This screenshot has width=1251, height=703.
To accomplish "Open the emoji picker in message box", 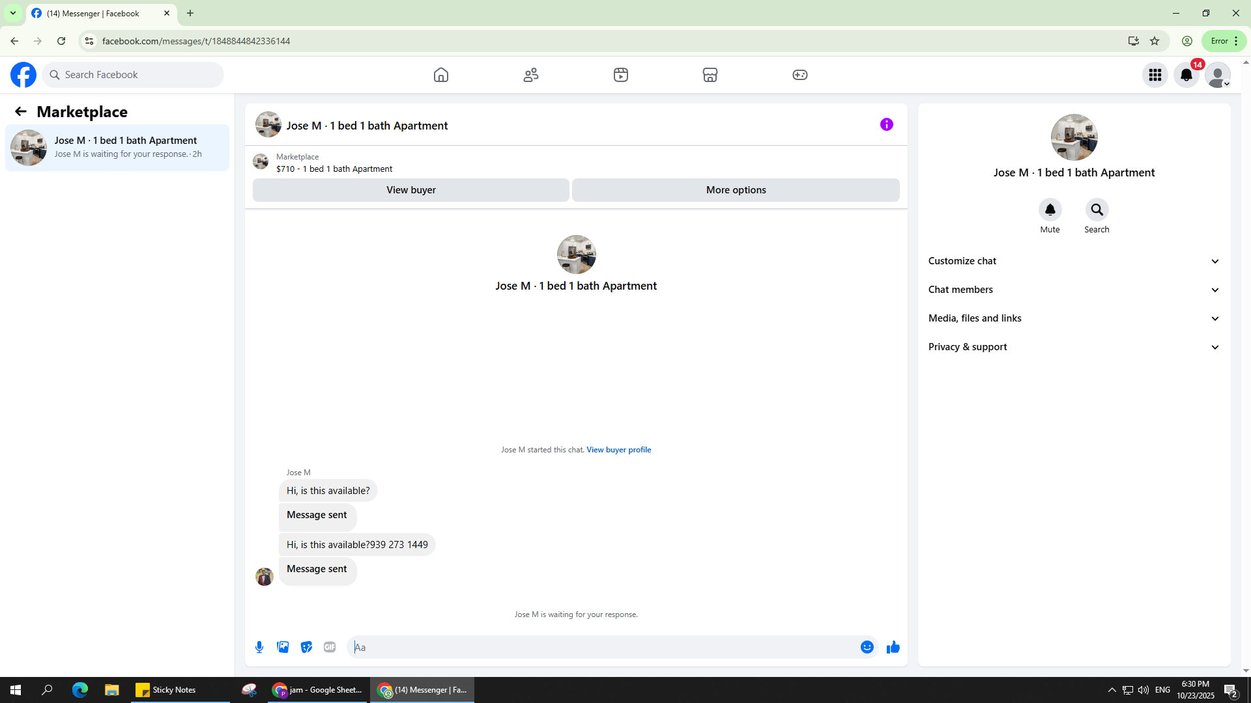I will (867, 647).
